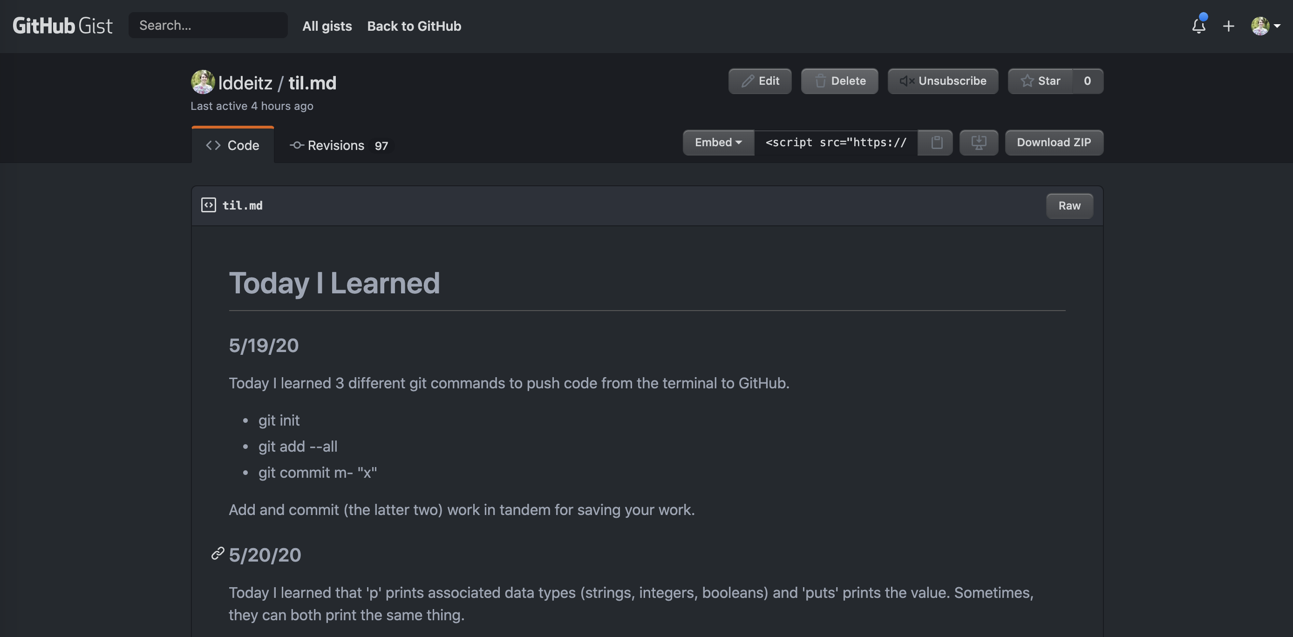
Task: Star this gist
Action: 1040,81
